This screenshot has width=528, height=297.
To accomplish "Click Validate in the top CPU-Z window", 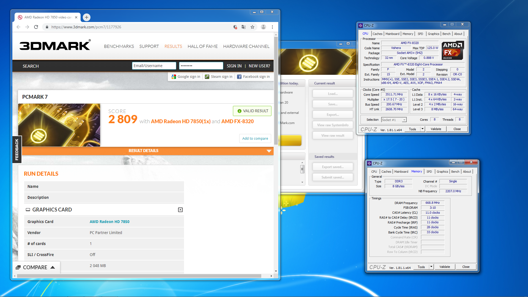I will 436,129.
